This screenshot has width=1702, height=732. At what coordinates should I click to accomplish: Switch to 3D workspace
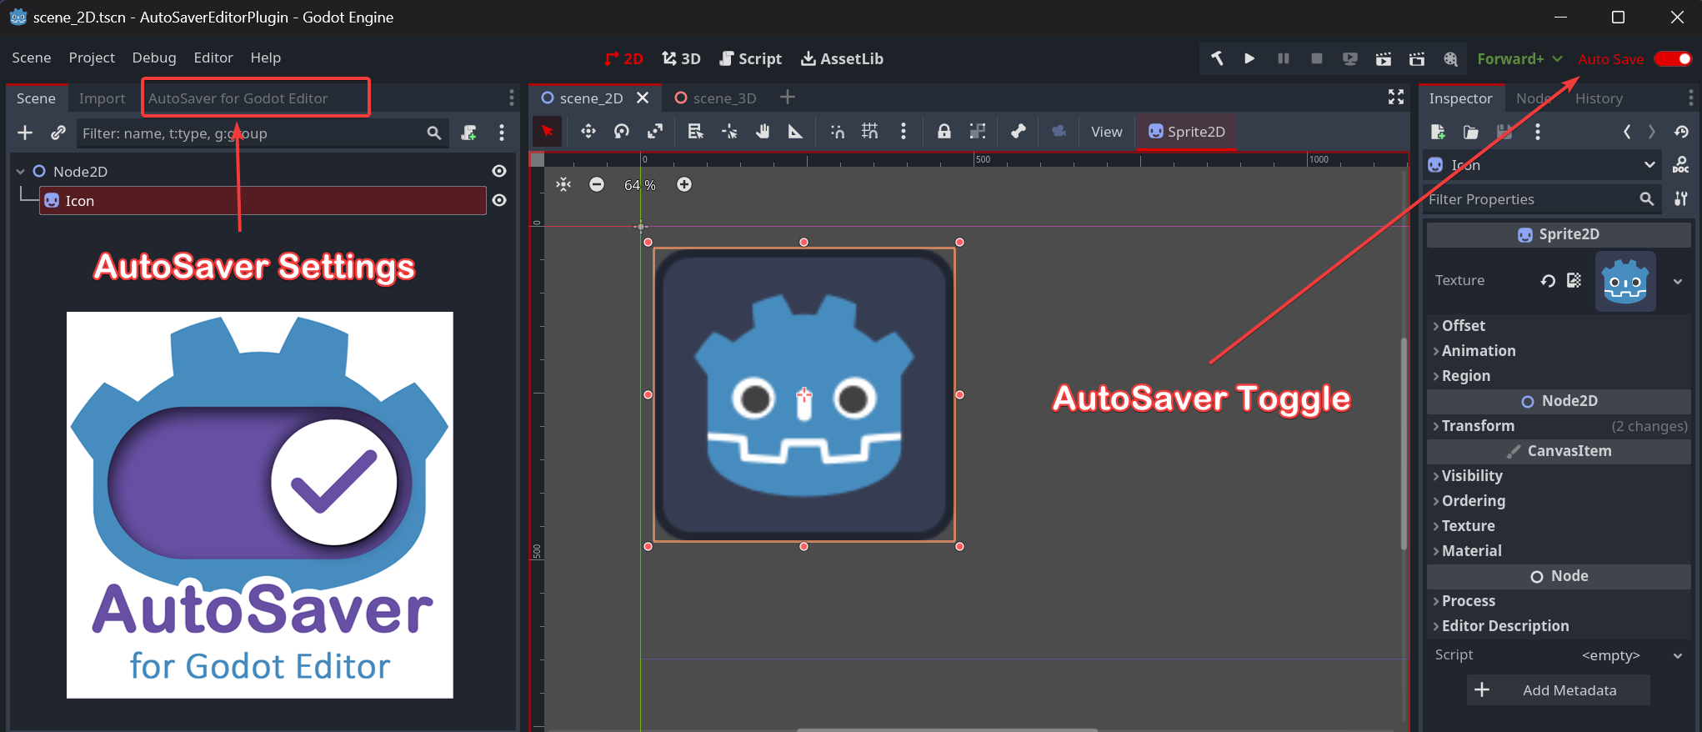coord(681,58)
